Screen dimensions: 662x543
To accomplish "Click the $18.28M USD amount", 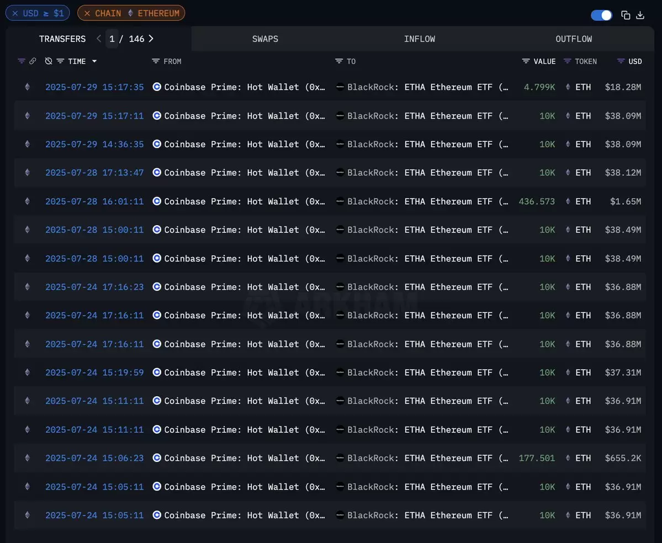I will (623, 87).
